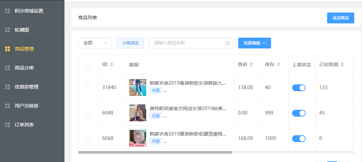This screenshot has width=362, height=162.
Task: Click stock cell 1000
Action: tap(270, 138)
